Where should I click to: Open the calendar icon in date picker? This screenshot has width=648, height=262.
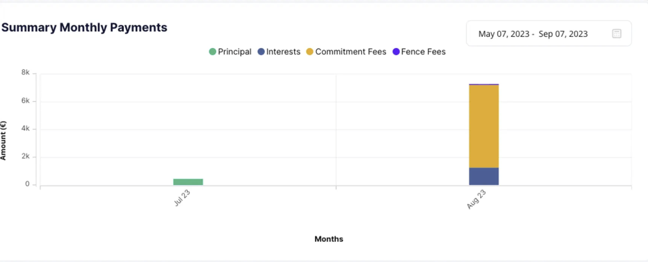click(x=617, y=34)
